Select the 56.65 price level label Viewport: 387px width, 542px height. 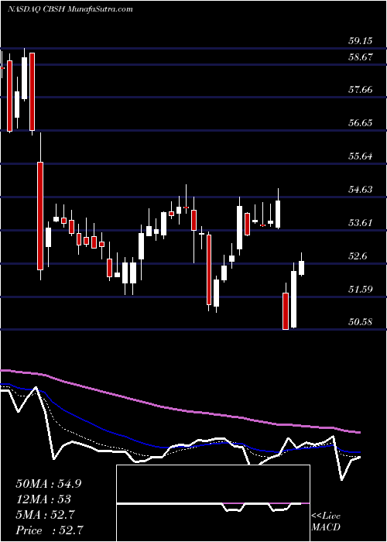click(360, 123)
